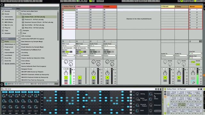Click the Hollow Point drum rack preset file
Viewport: 205px width, 115px height.
click(35, 17)
